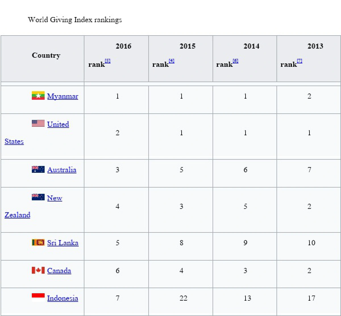Open footnote [7] in 2013 rank header
Screen dimensions: 341x316
click(300, 61)
